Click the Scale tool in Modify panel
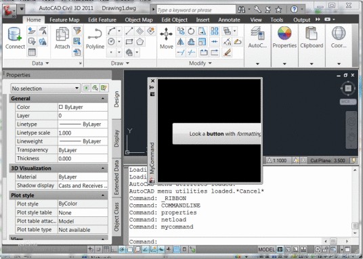 click(x=202, y=42)
